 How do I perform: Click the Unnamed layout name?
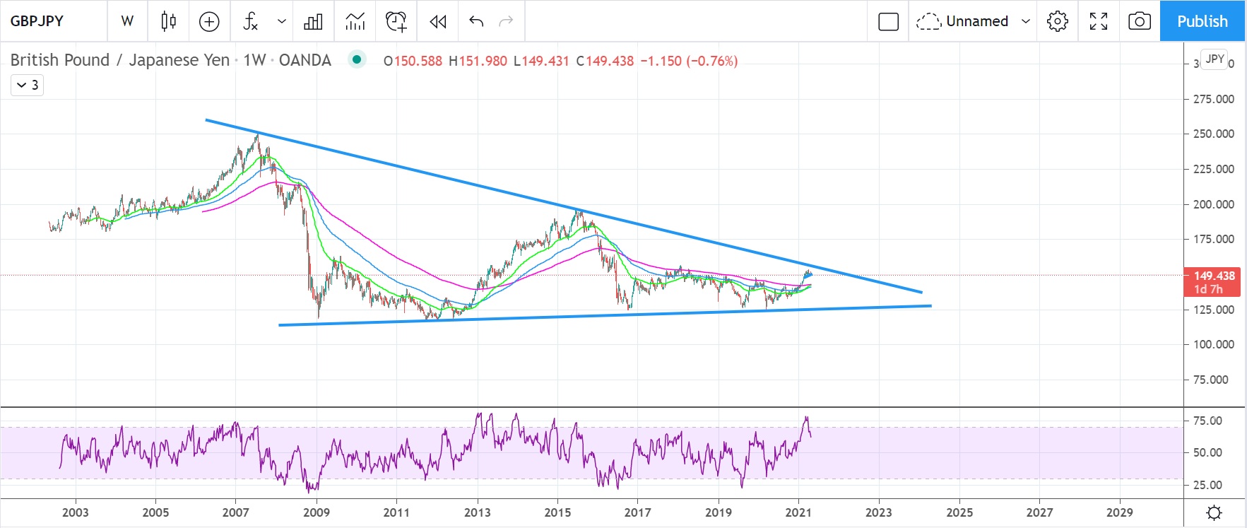coord(977,21)
